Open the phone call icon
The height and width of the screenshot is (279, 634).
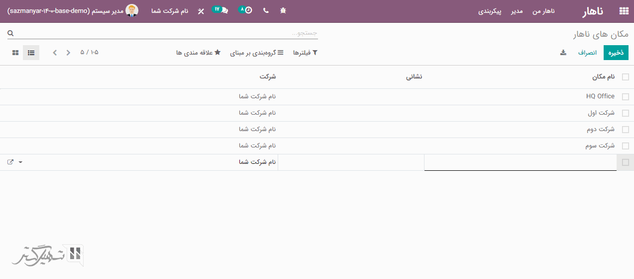266,10
